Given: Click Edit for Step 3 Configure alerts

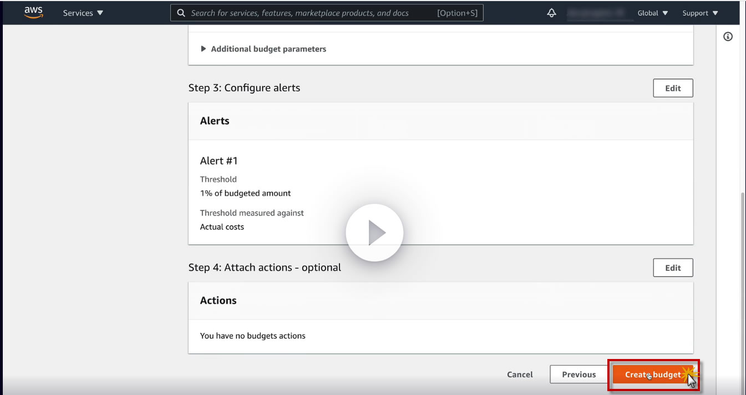Looking at the screenshot, I should coord(673,88).
